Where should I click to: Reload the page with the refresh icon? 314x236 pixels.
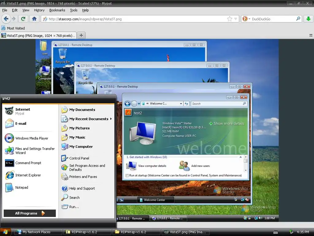tap(23, 19)
